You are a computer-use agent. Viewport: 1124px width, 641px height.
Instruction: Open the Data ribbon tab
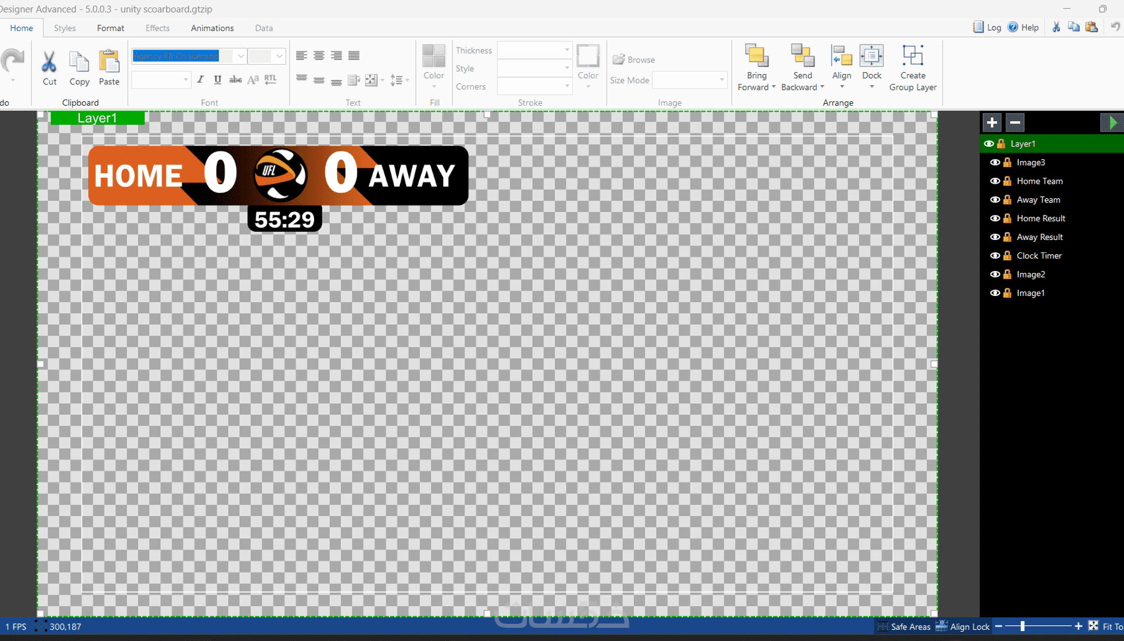pos(264,28)
